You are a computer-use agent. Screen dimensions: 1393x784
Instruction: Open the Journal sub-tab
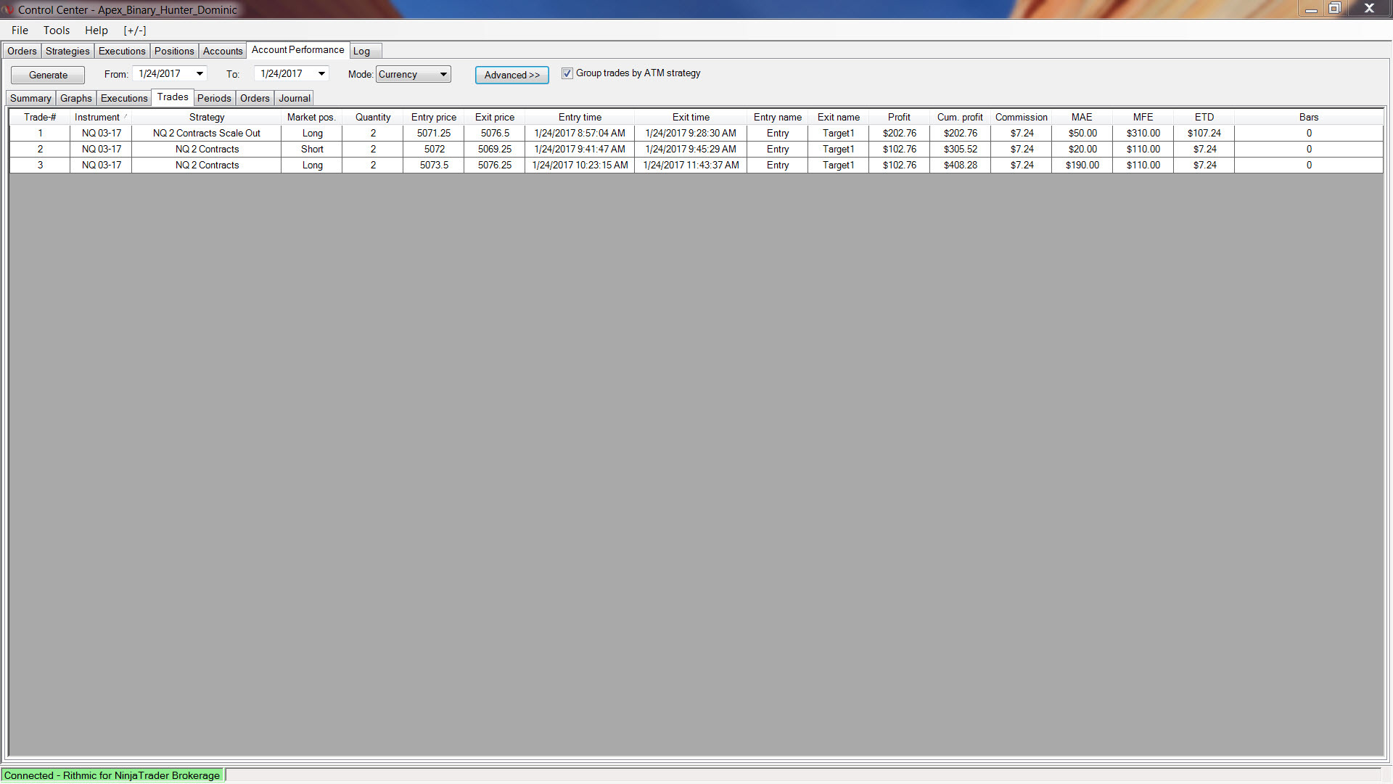tap(294, 98)
